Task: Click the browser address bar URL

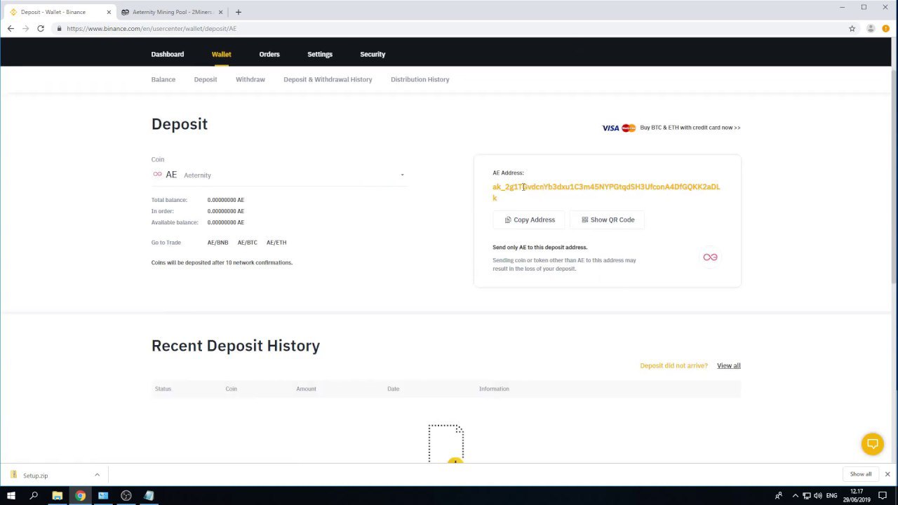Action: [152, 29]
